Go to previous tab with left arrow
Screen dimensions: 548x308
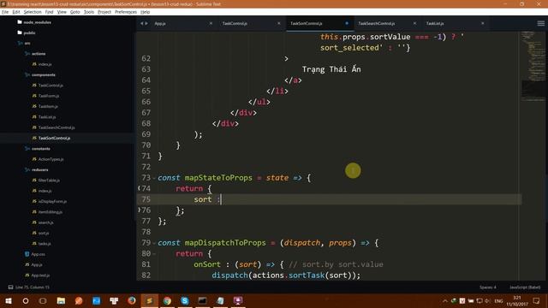click(x=142, y=23)
